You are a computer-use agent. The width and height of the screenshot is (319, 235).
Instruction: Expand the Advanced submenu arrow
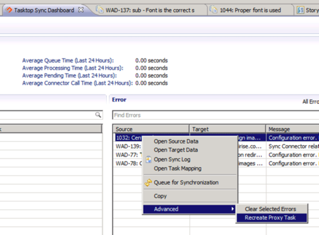pos(232,209)
